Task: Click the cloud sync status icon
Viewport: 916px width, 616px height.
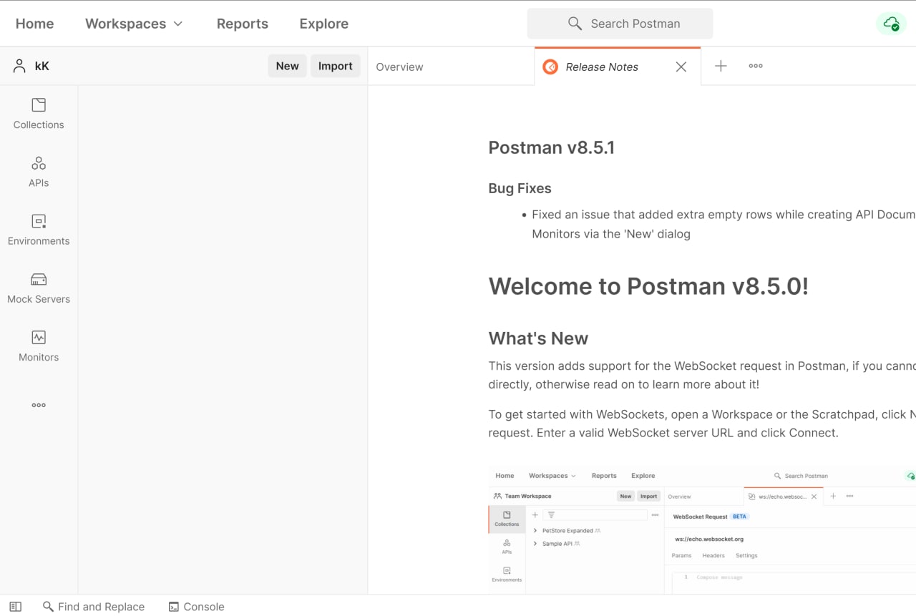Action: 891,24
